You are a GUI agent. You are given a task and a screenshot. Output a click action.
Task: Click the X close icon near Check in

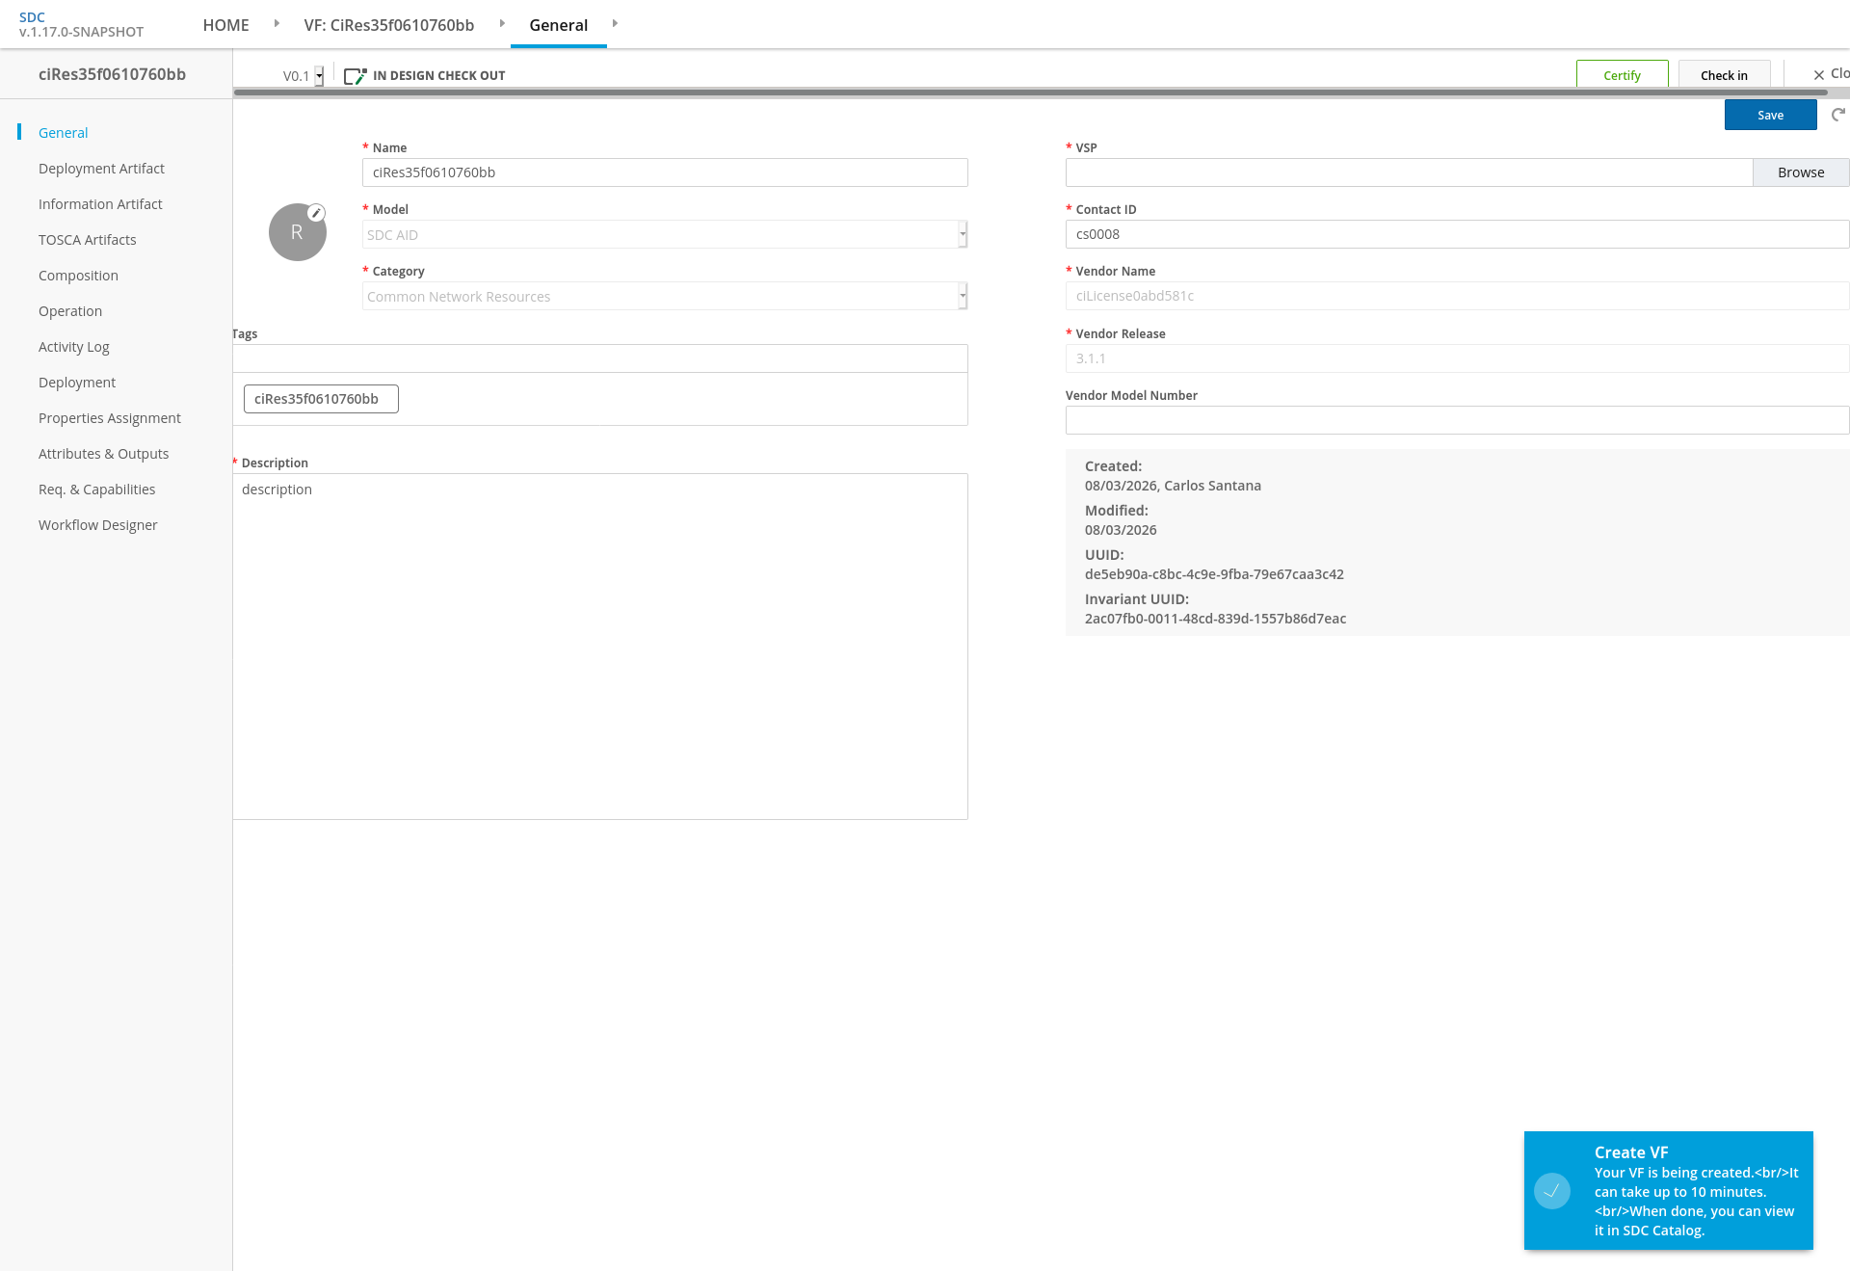coord(1819,75)
